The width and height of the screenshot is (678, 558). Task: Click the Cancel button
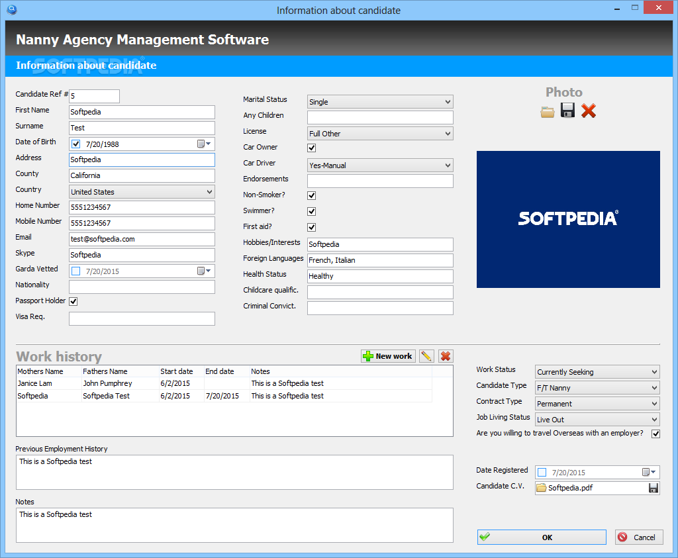(639, 537)
